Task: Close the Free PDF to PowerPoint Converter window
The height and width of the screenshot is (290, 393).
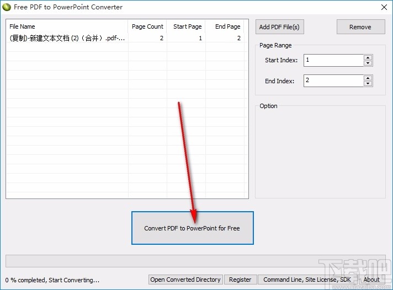Action: (384, 7)
